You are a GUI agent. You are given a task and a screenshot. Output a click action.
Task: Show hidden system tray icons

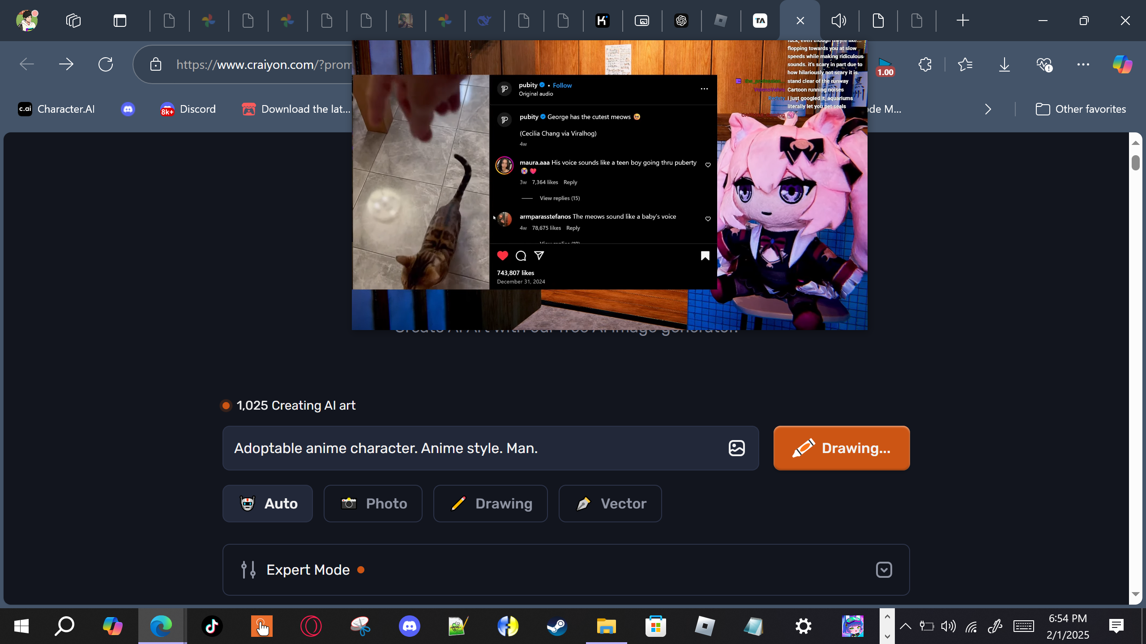coord(906,626)
